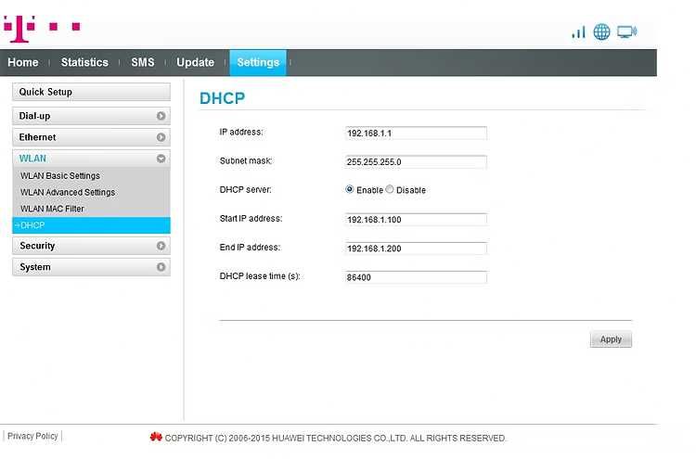Click the Subnet mask input field
The image size is (696, 459).
(x=416, y=162)
